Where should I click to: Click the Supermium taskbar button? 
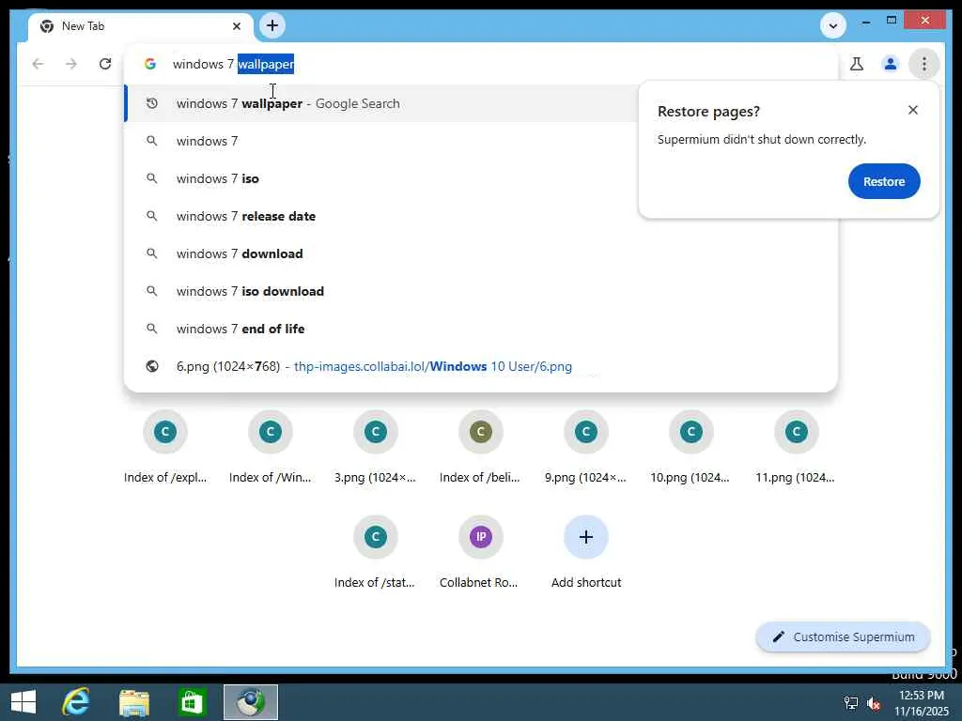pyautogui.click(x=250, y=702)
